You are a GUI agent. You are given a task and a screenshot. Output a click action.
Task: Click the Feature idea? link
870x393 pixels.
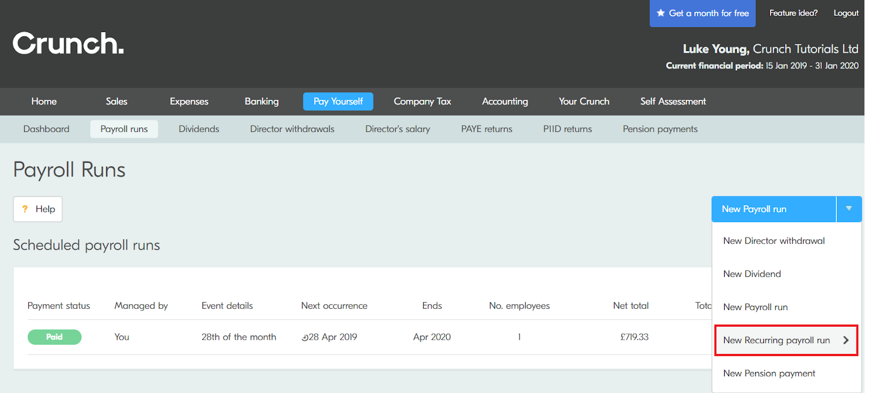793,13
